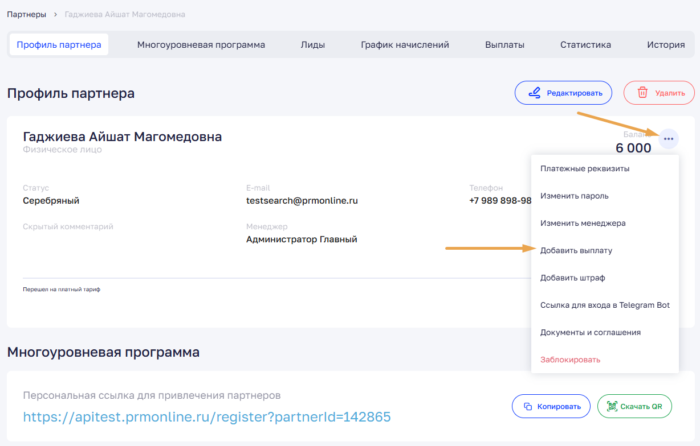Click the trash icon in Удалить button
The height and width of the screenshot is (446, 700).
(x=642, y=93)
